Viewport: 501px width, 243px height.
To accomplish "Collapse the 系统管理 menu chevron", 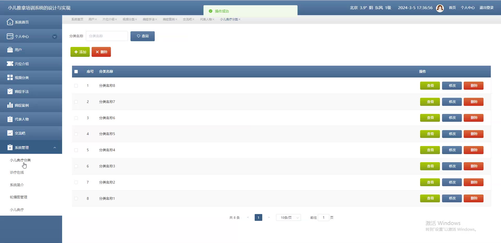I will (x=55, y=148).
